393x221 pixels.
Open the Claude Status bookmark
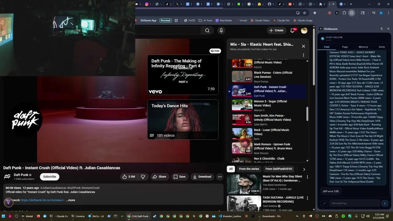coord(260,21)
